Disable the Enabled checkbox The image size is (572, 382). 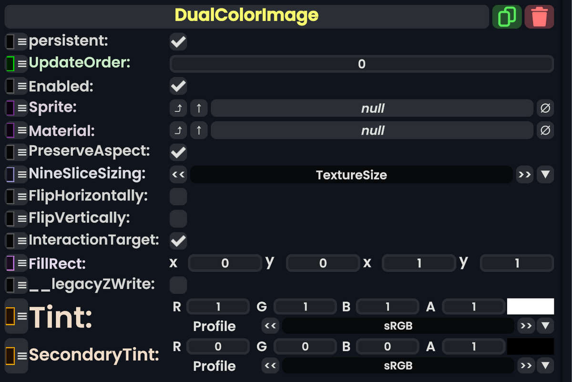[x=178, y=86]
